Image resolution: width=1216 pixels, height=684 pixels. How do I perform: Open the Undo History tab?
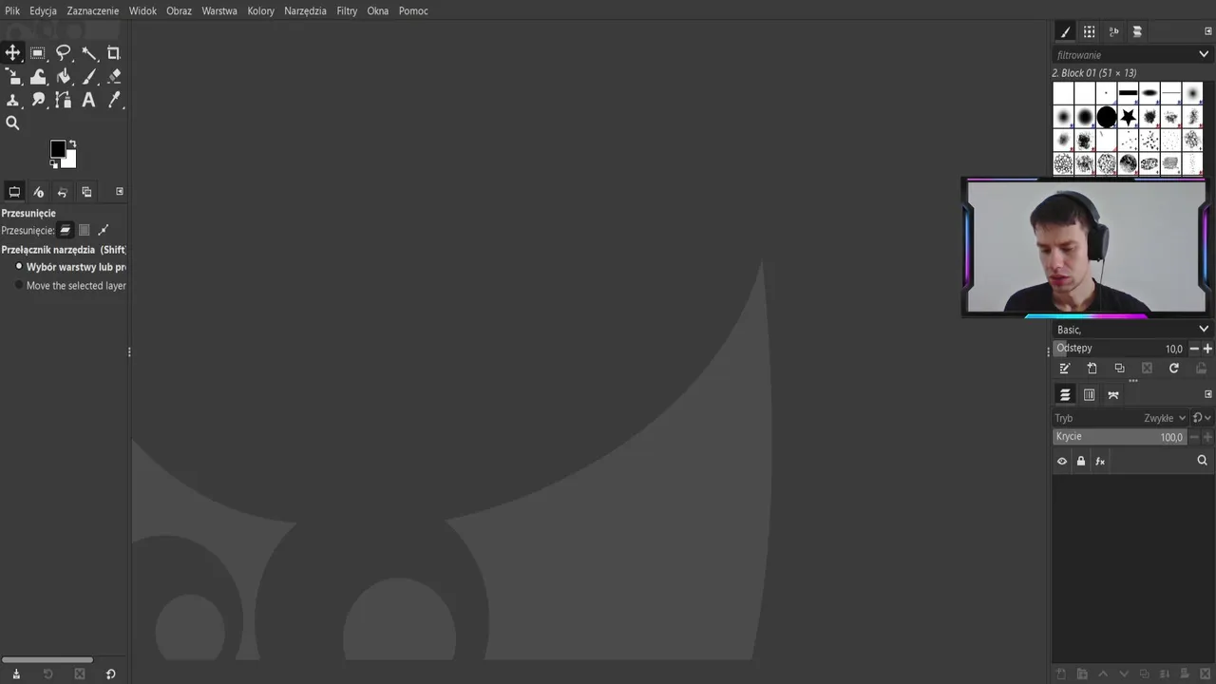click(63, 192)
